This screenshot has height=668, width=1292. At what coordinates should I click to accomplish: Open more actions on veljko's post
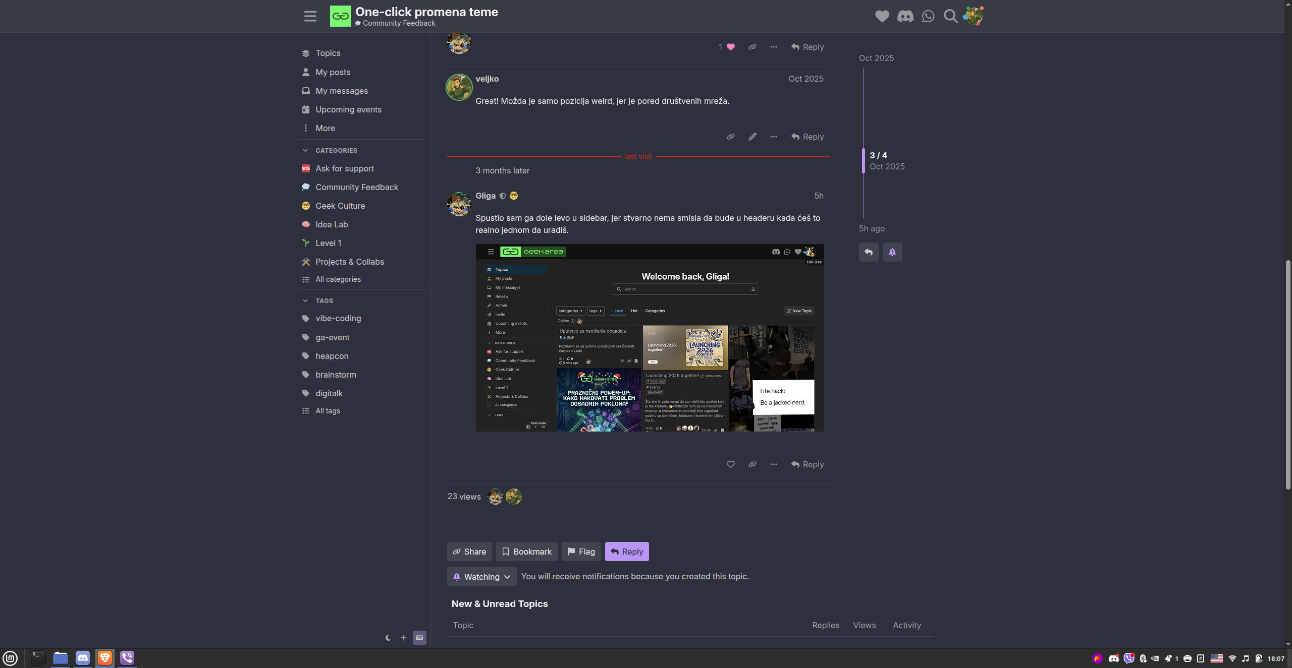pyautogui.click(x=773, y=137)
